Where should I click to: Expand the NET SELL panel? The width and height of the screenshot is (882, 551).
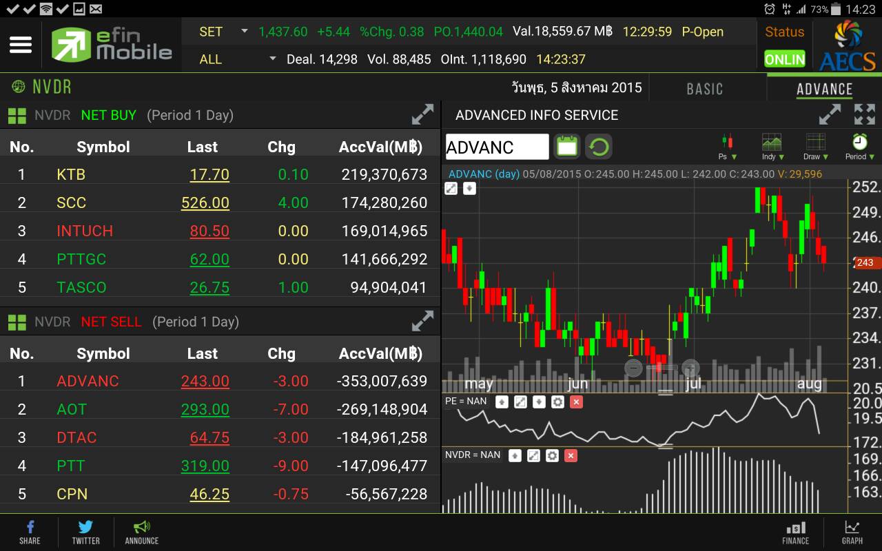point(422,321)
